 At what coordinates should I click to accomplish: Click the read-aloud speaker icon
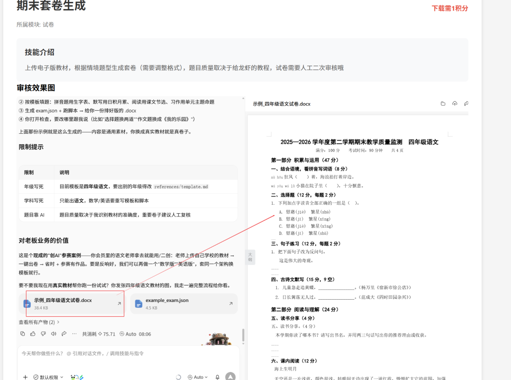tap(54, 334)
